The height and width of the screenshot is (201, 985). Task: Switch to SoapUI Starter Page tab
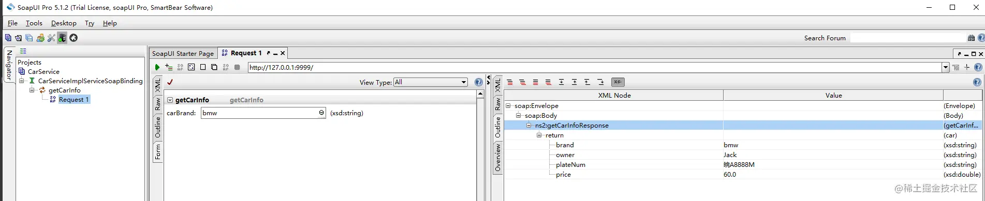point(183,53)
